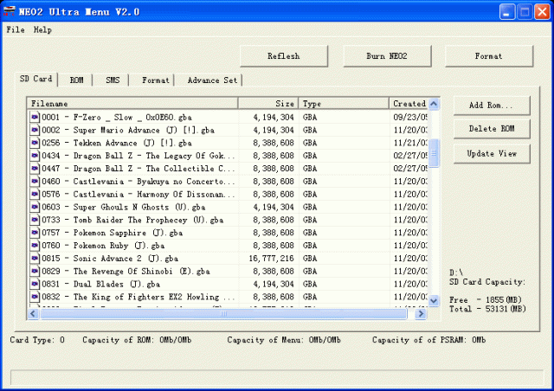Click the Update View button
The height and width of the screenshot is (391, 554).
click(492, 154)
